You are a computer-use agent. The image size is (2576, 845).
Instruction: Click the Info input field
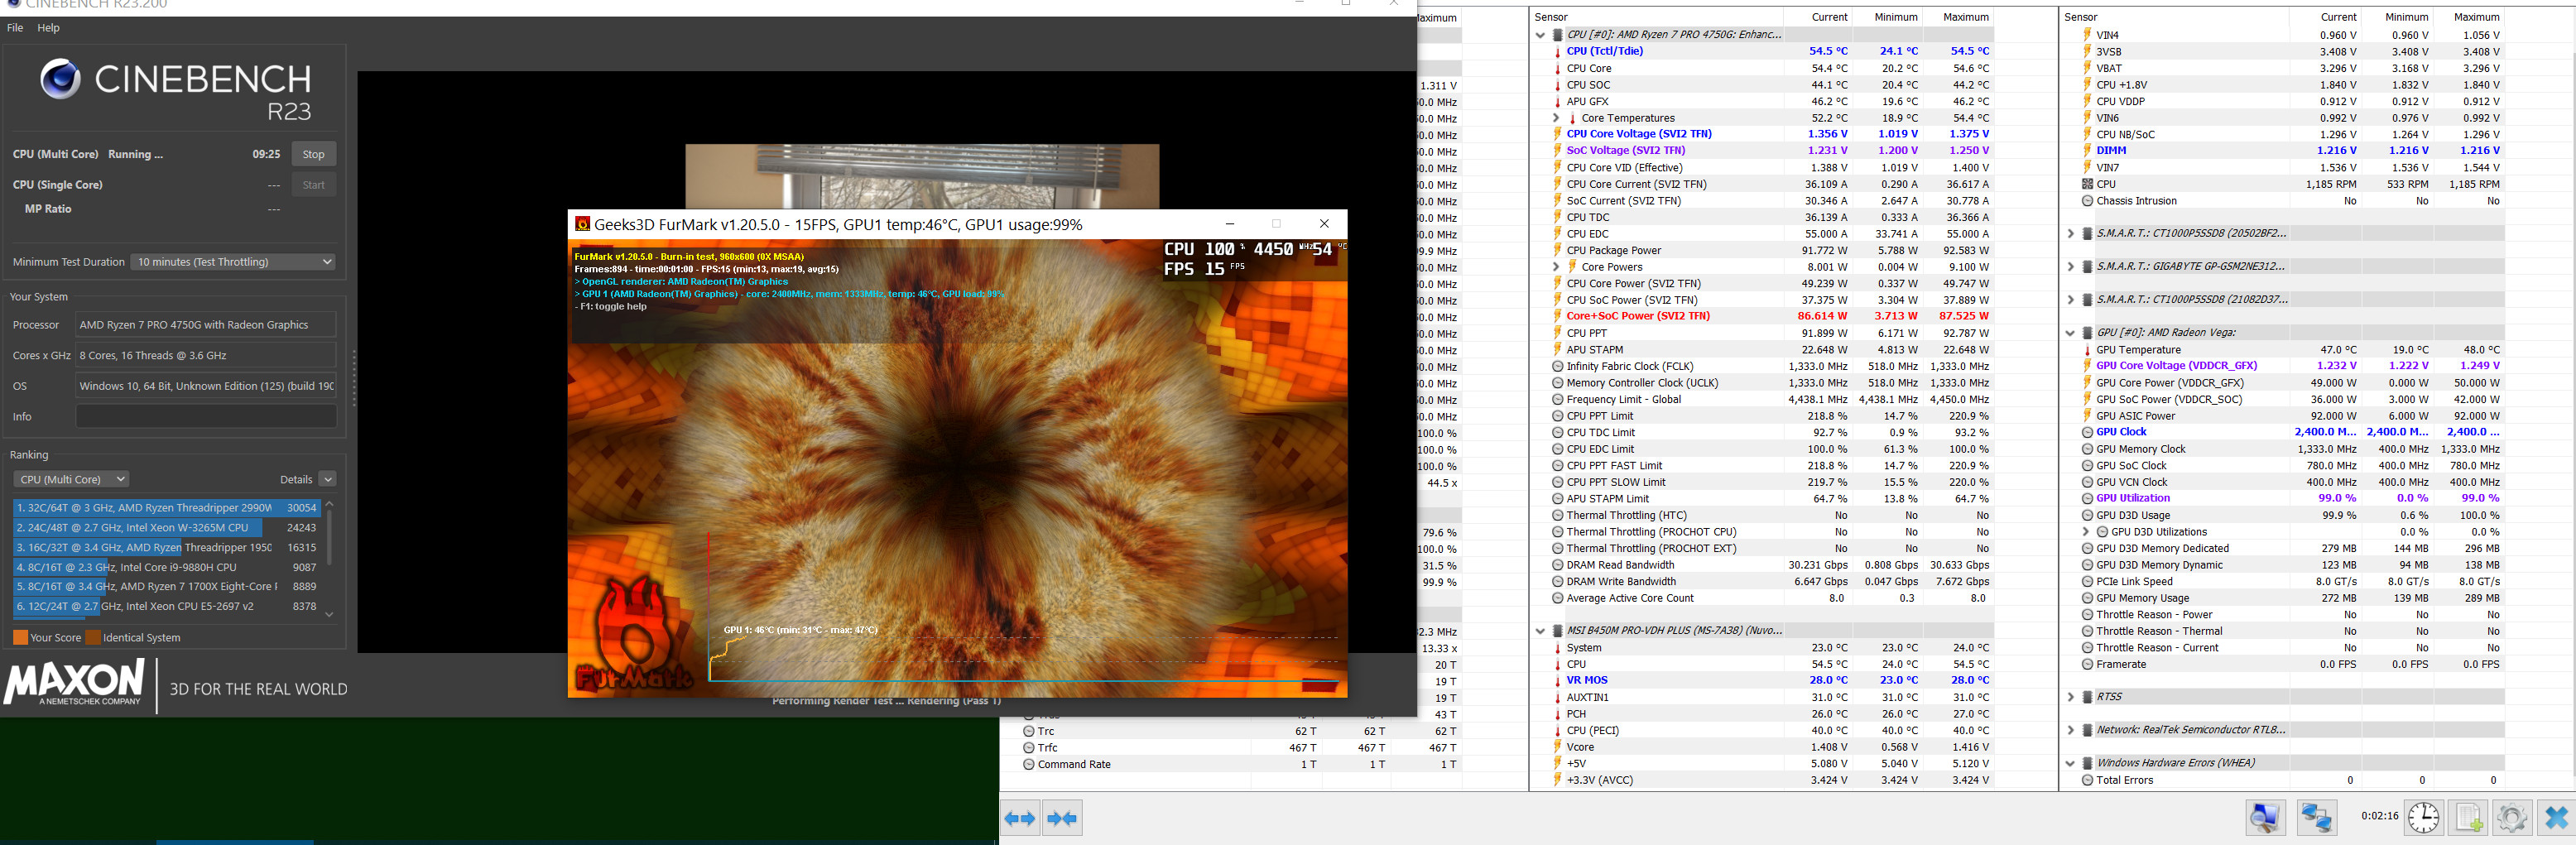point(206,416)
